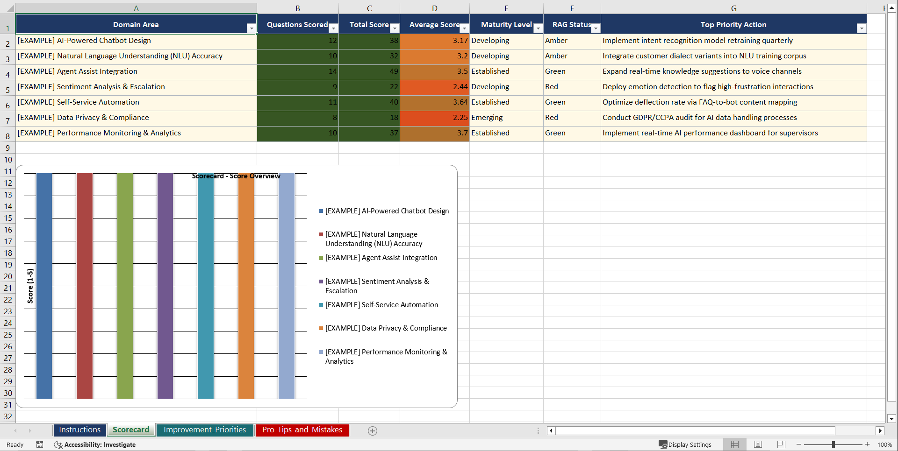Open Display Settings from status bar
898x451 pixels.
click(x=685, y=444)
